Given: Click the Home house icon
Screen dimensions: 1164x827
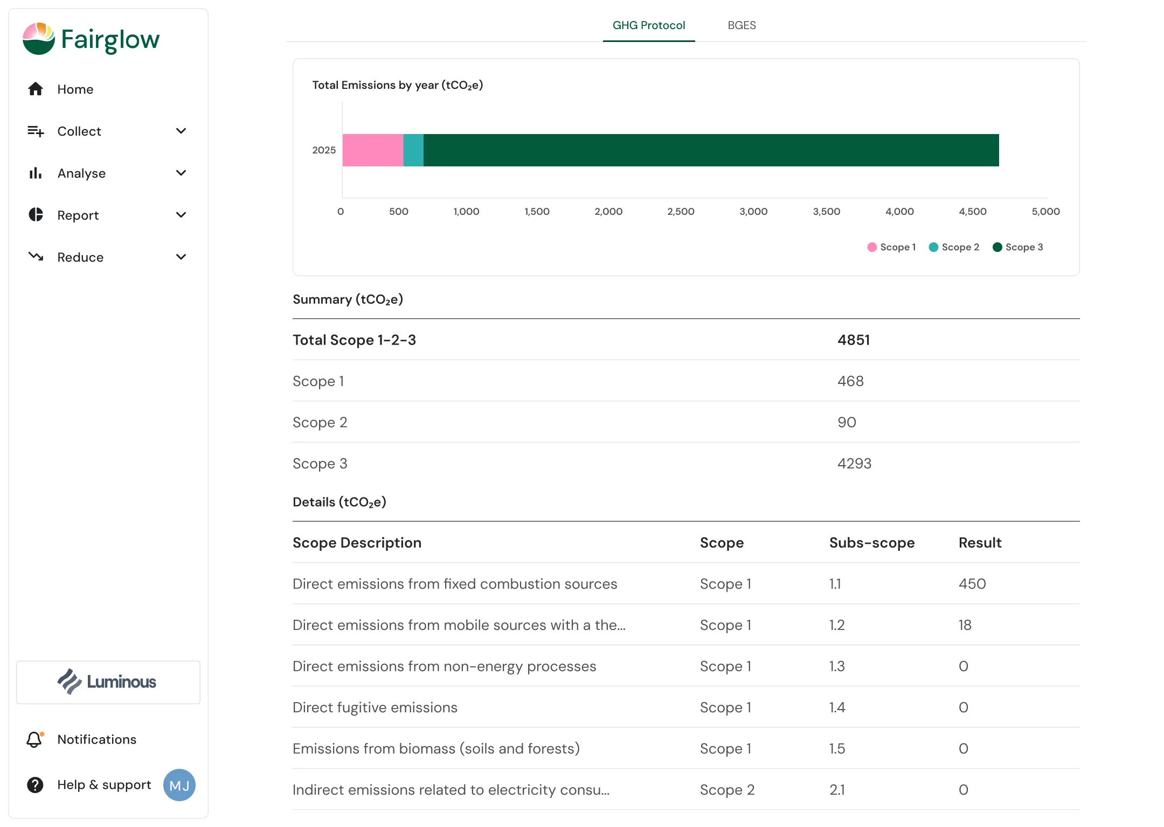Looking at the screenshot, I should (36, 89).
